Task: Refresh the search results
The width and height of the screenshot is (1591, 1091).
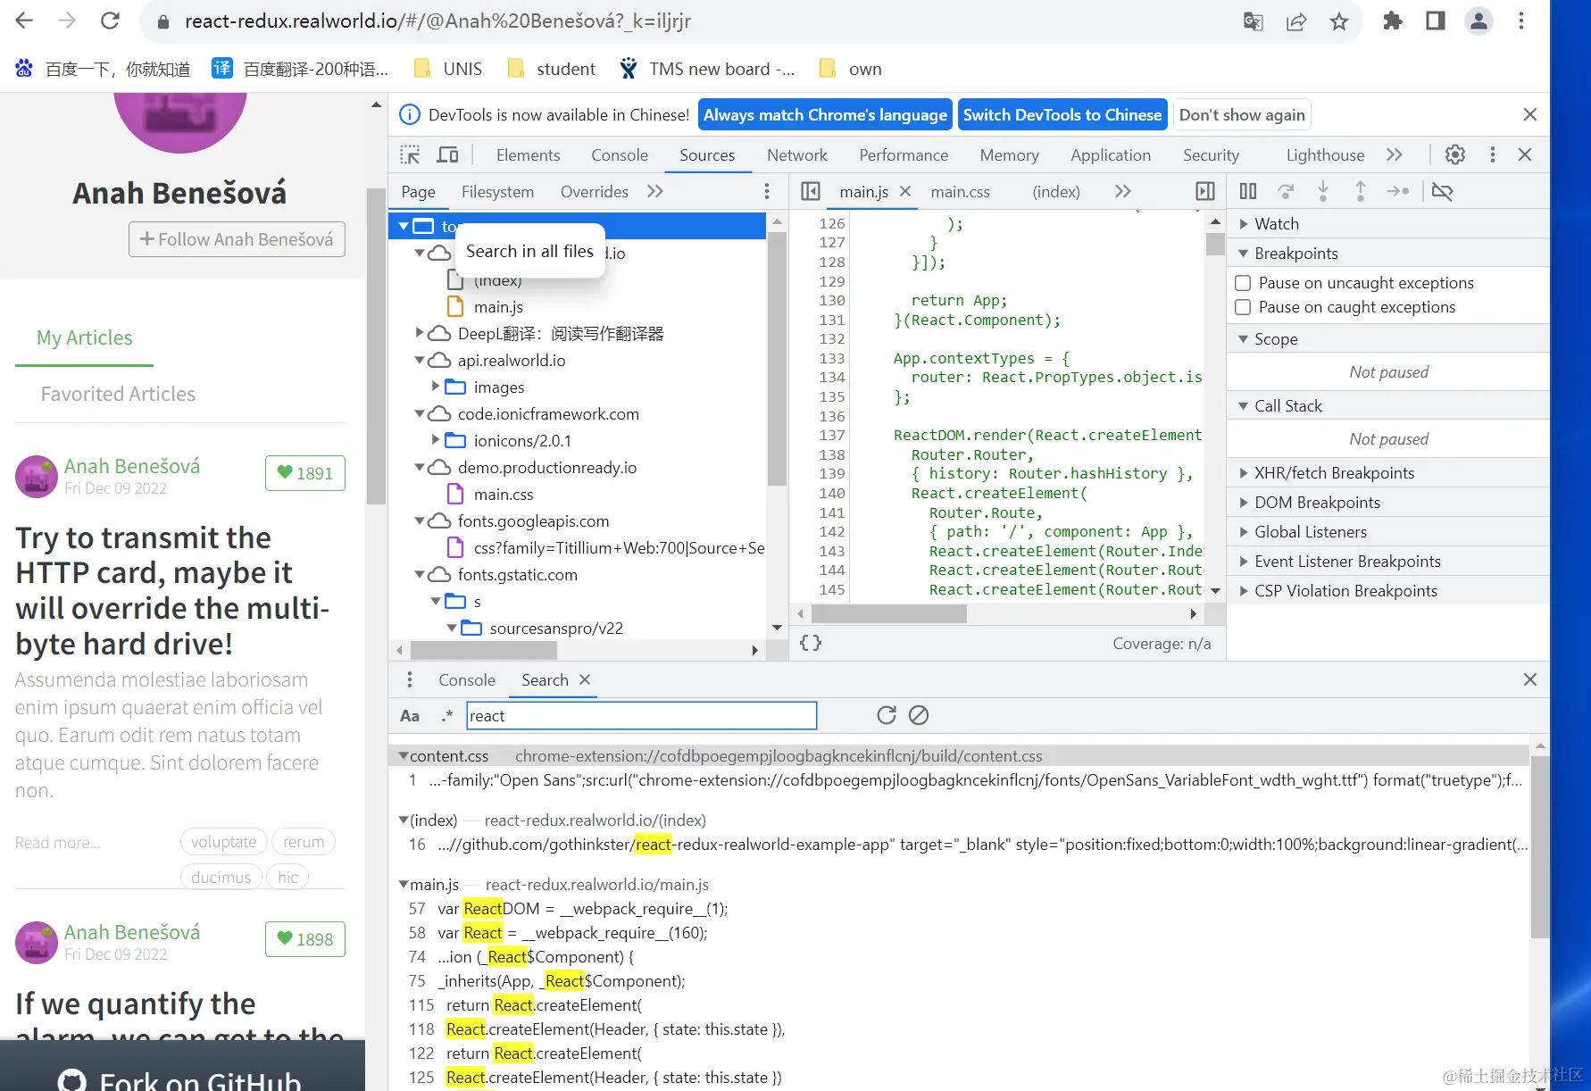Action: point(886,715)
